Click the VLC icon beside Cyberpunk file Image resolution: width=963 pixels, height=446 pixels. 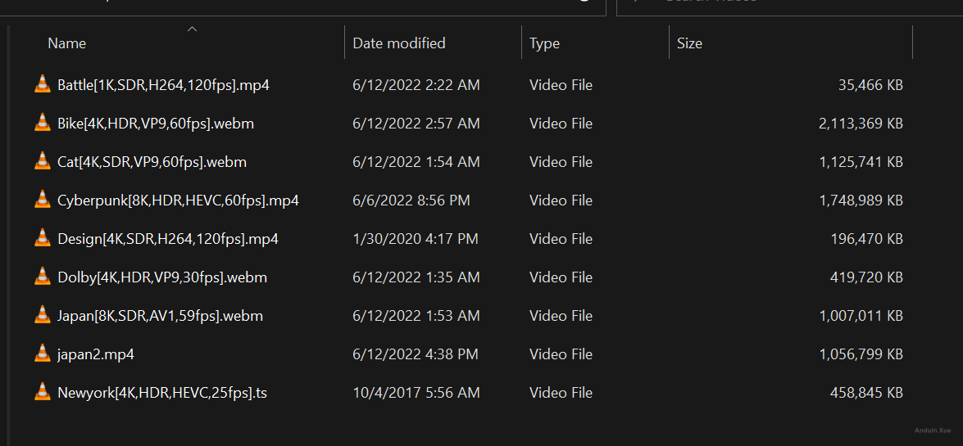pyautogui.click(x=43, y=200)
